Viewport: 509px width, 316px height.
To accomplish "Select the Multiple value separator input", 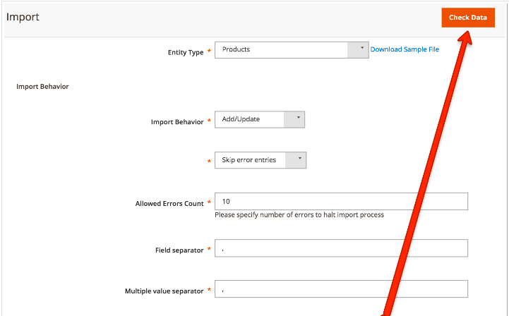I will [x=341, y=288].
